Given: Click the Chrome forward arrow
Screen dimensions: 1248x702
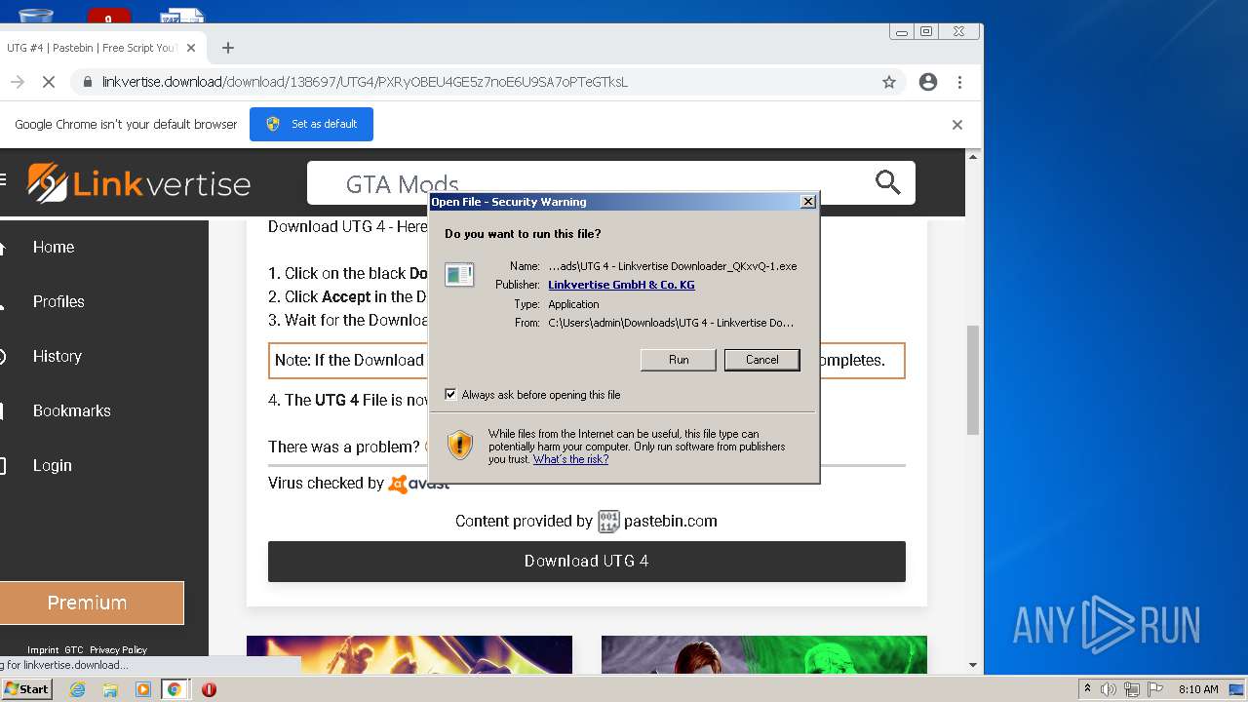Looking at the screenshot, I should click(17, 83).
